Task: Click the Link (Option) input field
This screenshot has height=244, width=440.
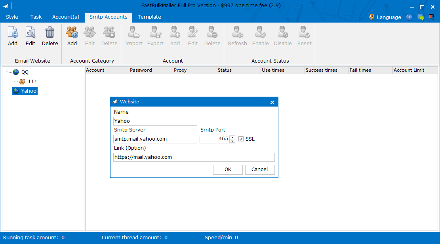Action: [x=194, y=157]
